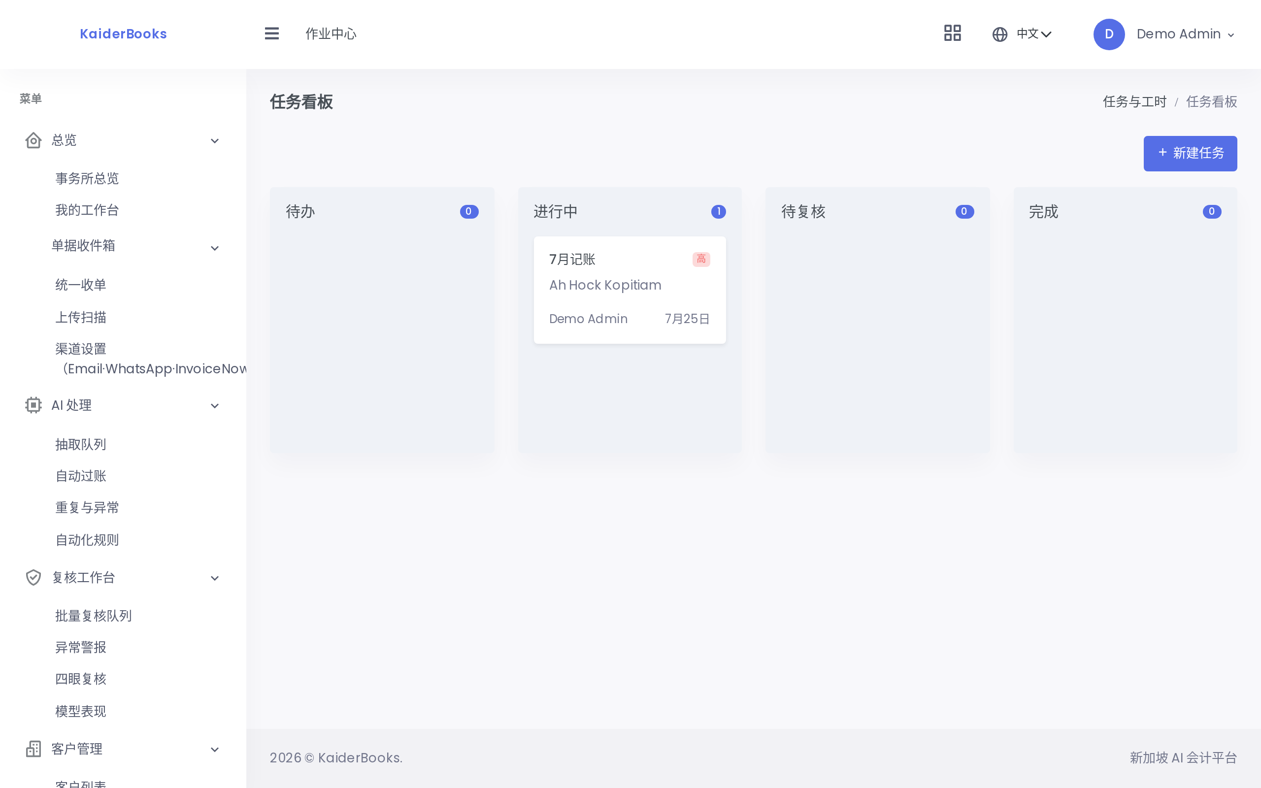This screenshot has width=1261, height=788.
Task: Click the chip icon beside AI 处理
Action: point(33,405)
